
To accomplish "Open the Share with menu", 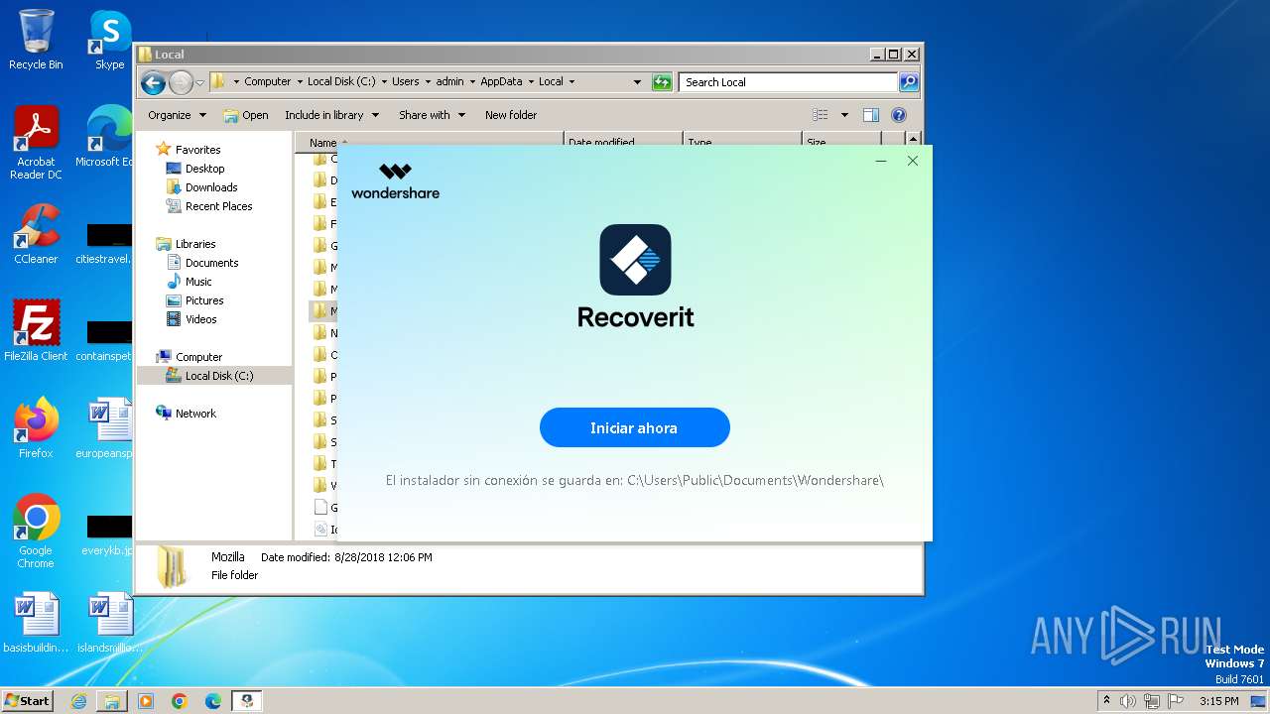I will (432, 115).
